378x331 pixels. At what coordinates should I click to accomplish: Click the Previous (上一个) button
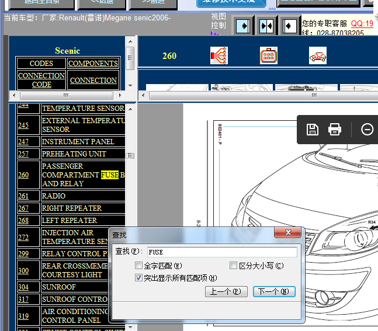click(x=226, y=291)
